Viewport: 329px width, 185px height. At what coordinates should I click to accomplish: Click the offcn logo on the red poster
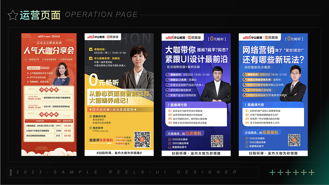[x=44, y=36]
